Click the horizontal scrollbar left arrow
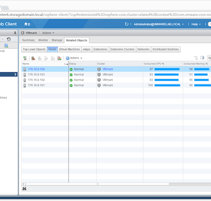Viewport: 211px width, 201px height. (x=23, y=184)
